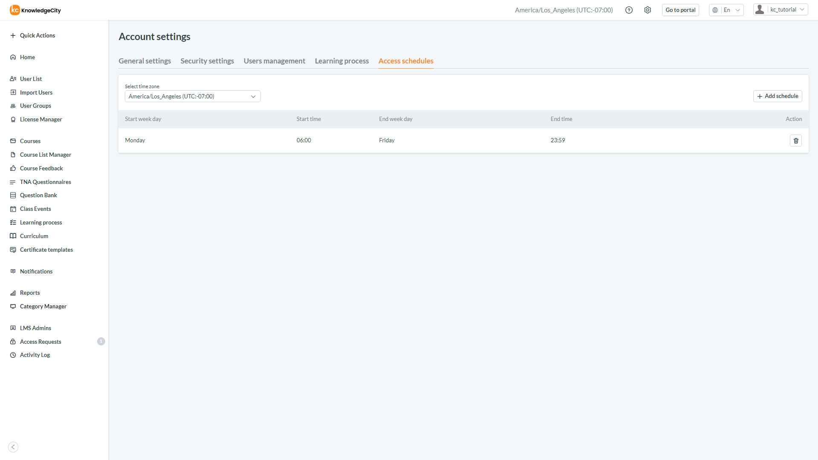Expand Quick Actions in the sidebar
This screenshot has width=818, height=460.
(37, 35)
